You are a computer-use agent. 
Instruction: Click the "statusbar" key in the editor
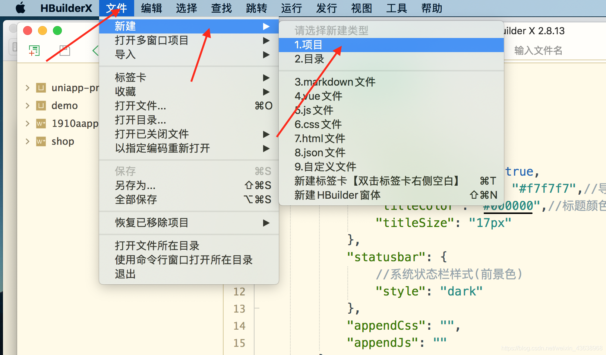(386, 257)
